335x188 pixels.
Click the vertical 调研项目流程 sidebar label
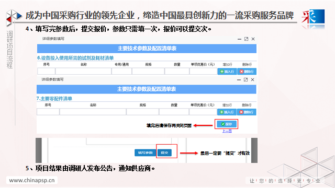point(9,50)
